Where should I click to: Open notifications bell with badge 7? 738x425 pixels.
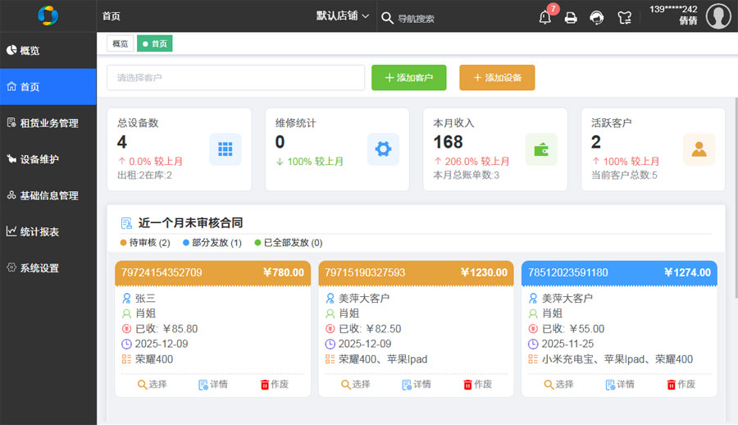[545, 18]
